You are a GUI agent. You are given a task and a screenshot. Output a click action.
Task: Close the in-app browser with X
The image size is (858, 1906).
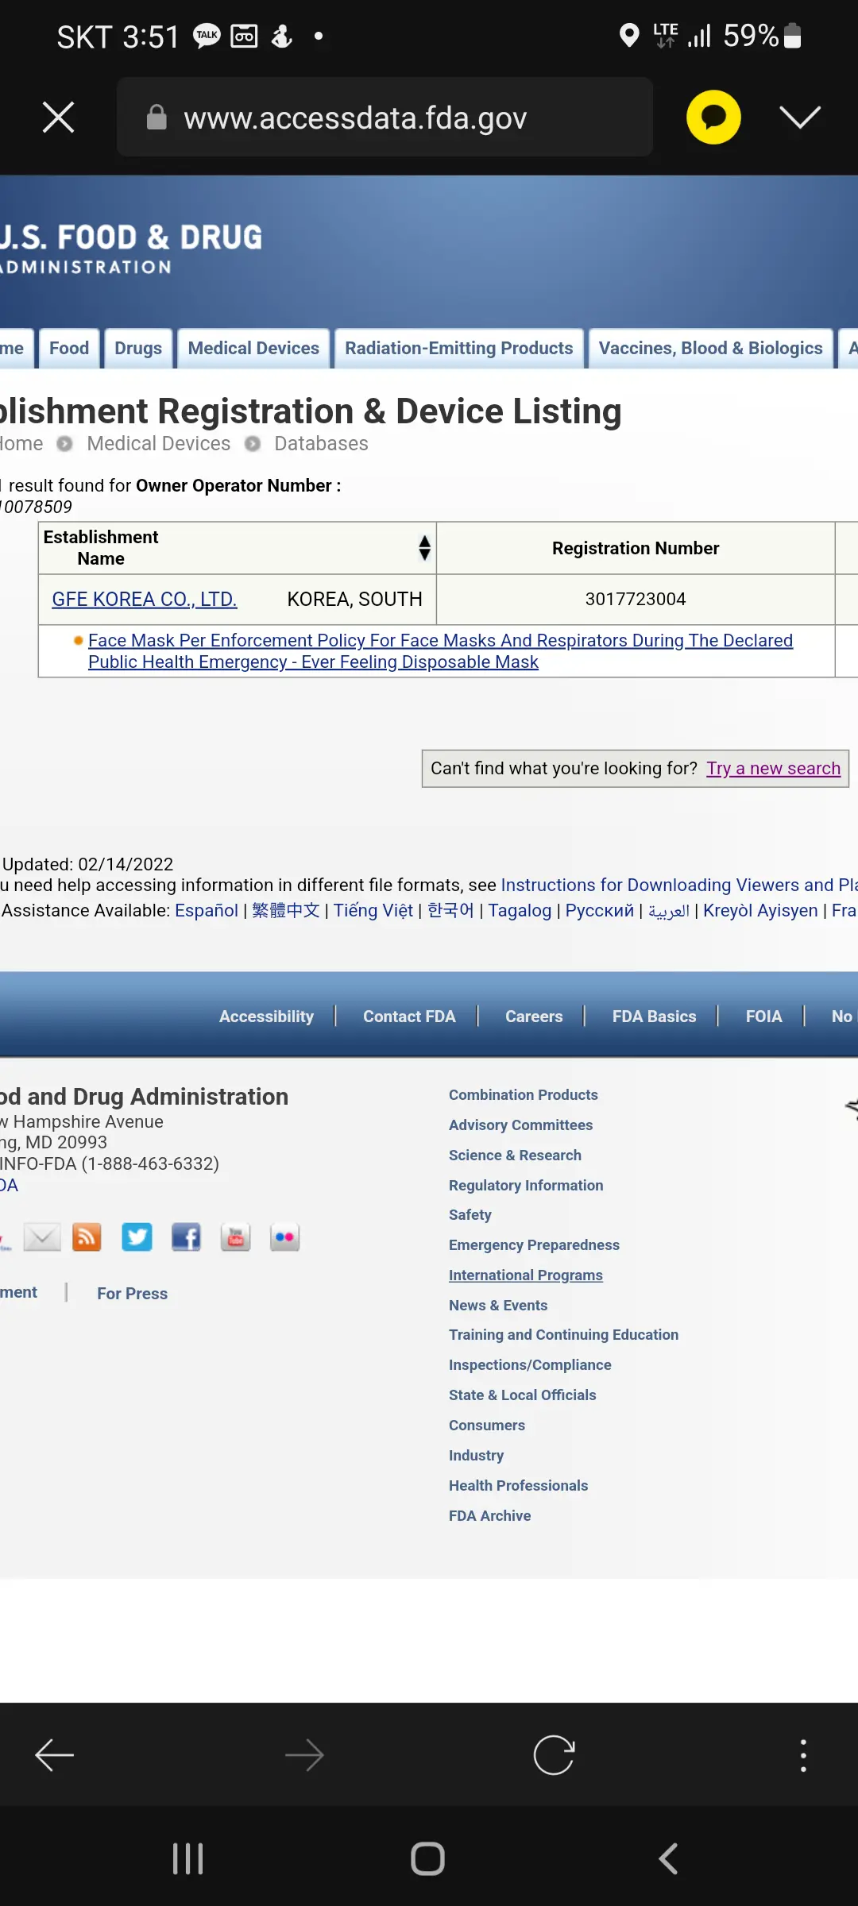coord(58,118)
